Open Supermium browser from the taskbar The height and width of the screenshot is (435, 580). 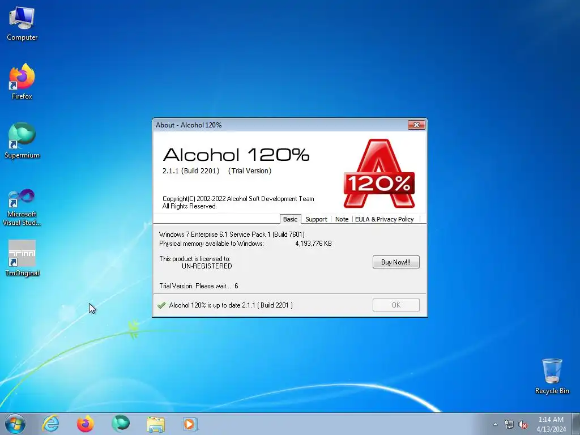pos(121,424)
